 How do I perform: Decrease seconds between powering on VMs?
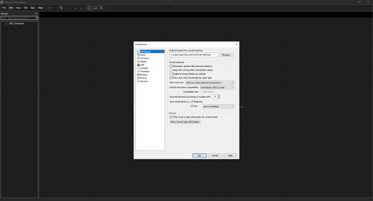pyautogui.click(x=219, y=98)
